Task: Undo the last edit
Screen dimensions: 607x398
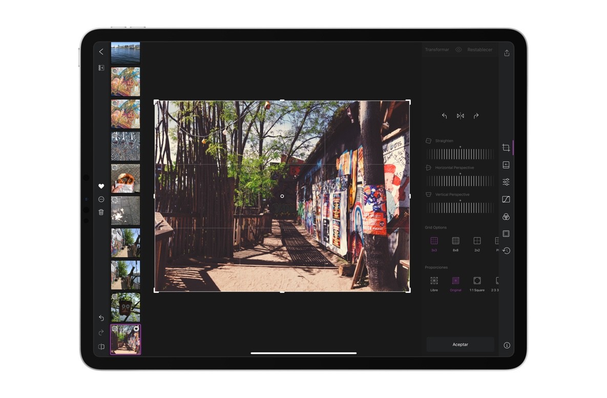Action: [x=101, y=318]
